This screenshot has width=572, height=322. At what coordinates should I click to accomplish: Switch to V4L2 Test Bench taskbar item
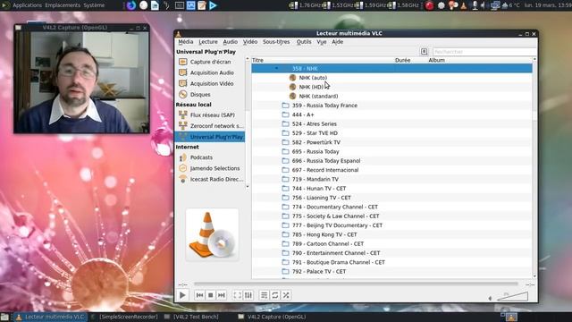click(192, 317)
